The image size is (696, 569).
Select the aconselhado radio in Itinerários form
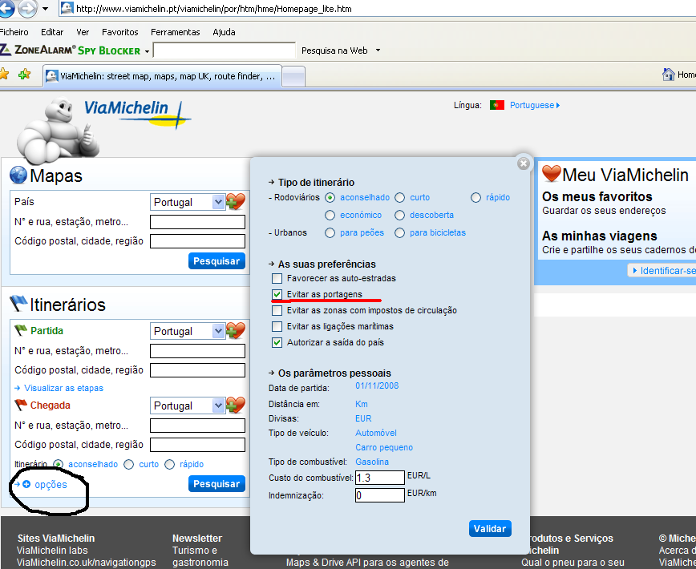tap(58, 464)
